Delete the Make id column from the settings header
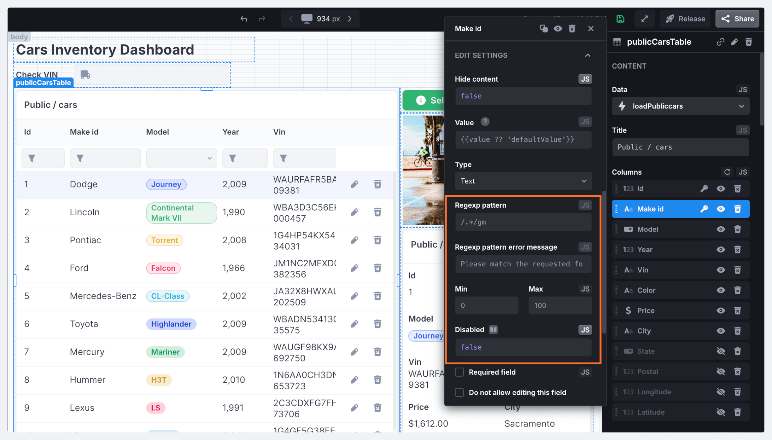772x440 pixels. (x=572, y=29)
